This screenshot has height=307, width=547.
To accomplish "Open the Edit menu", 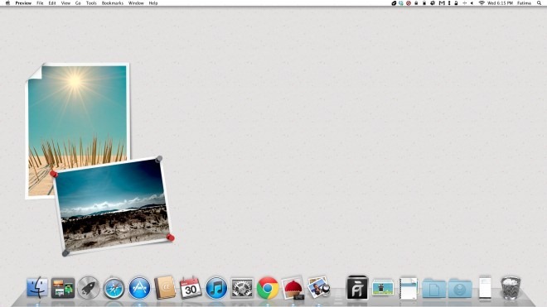I will tap(52, 3).
